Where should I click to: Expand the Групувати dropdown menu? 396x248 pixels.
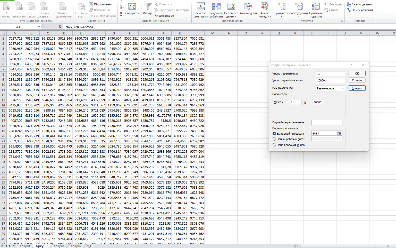click(281, 16)
